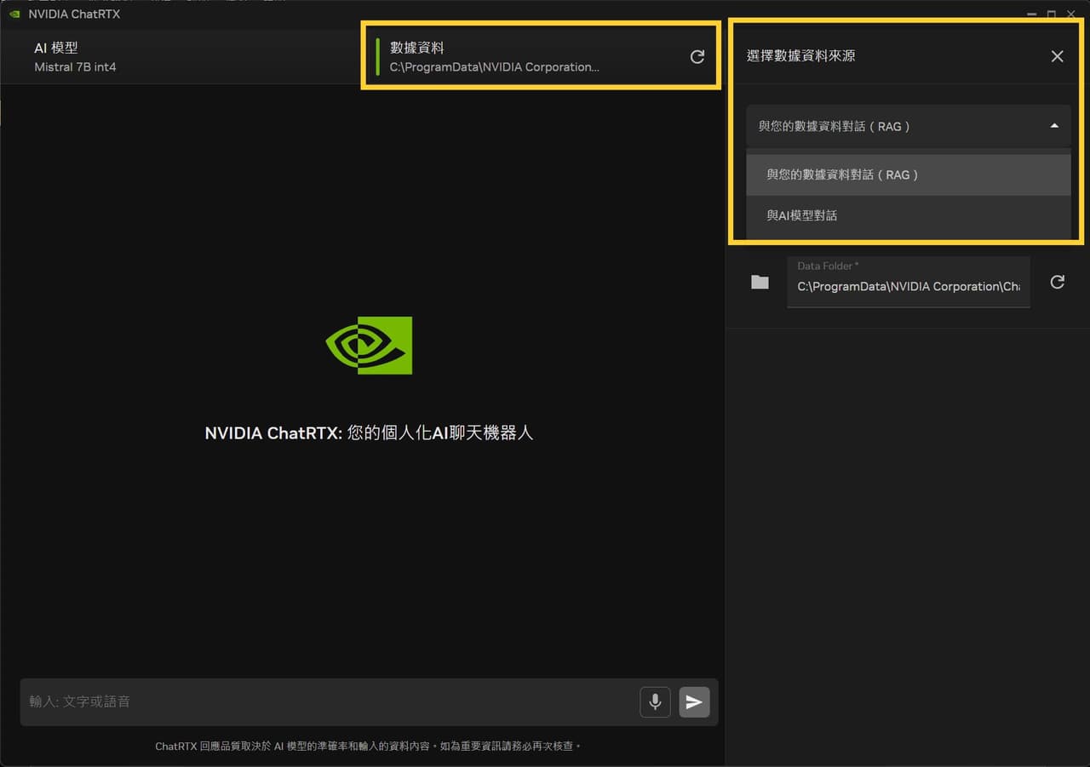1090x767 pixels.
Task: Collapse the data source selector chevron
Action: tap(1055, 125)
